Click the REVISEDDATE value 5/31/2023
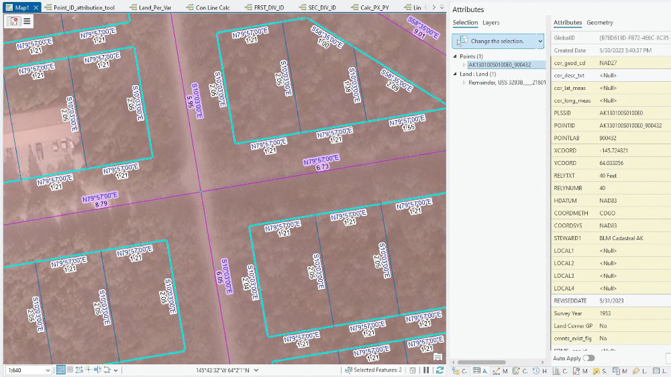This screenshot has height=377, width=671. [611, 301]
